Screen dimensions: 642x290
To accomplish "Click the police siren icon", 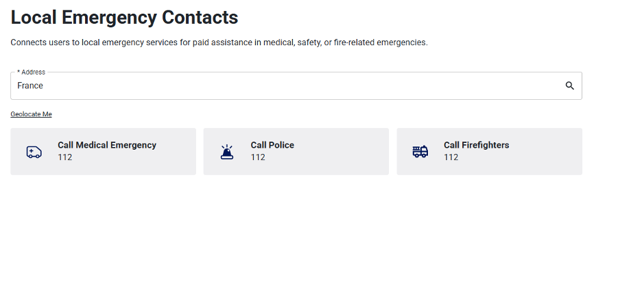I will coord(227,152).
